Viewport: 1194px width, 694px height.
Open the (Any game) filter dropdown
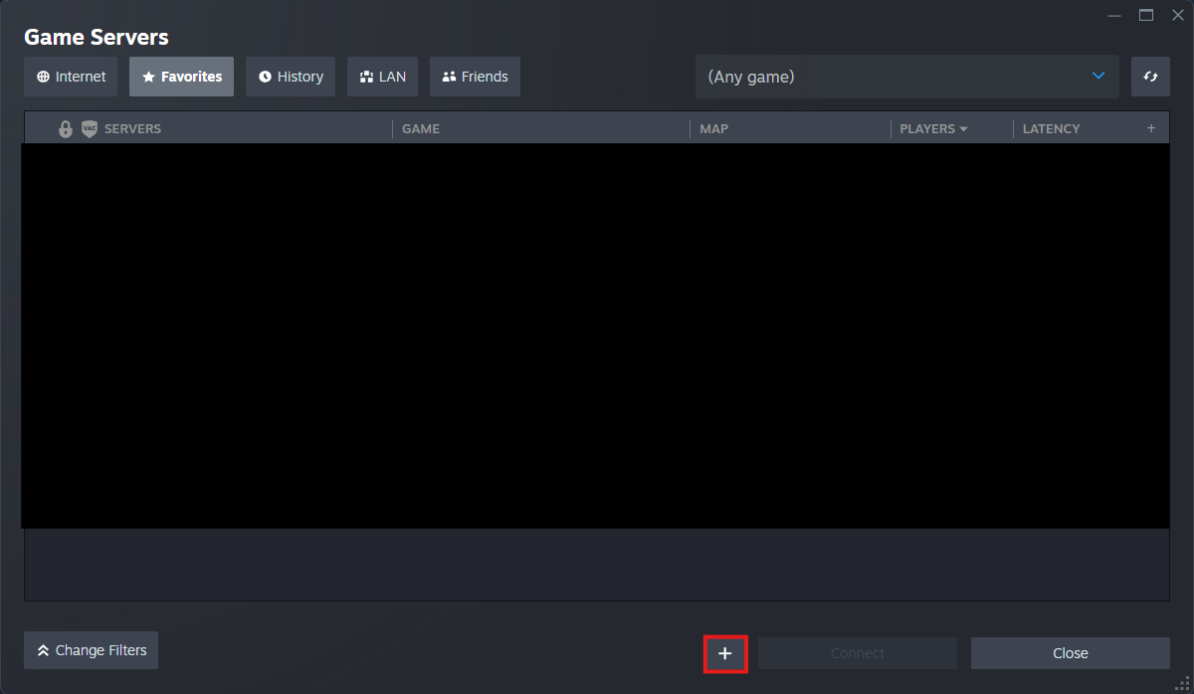pyautogui.click(x=906, y=77)
